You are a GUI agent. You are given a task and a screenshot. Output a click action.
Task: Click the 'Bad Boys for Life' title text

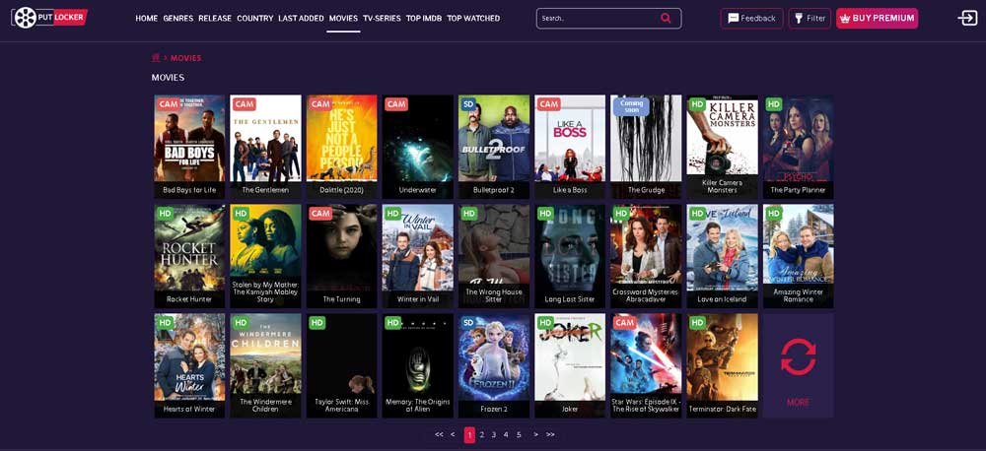[x=189, y=190]
